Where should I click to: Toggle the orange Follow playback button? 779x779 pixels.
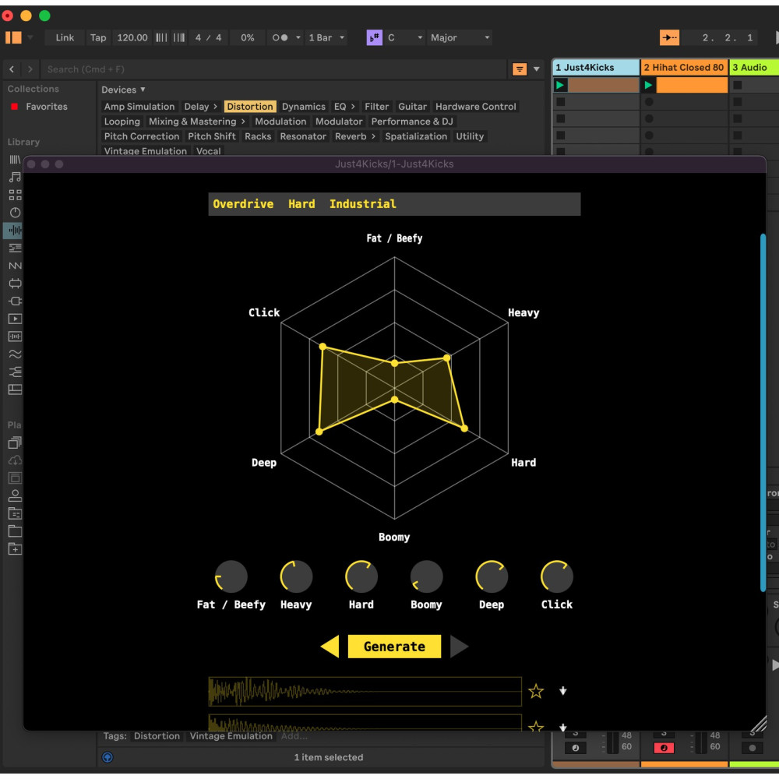click(669, 37)
